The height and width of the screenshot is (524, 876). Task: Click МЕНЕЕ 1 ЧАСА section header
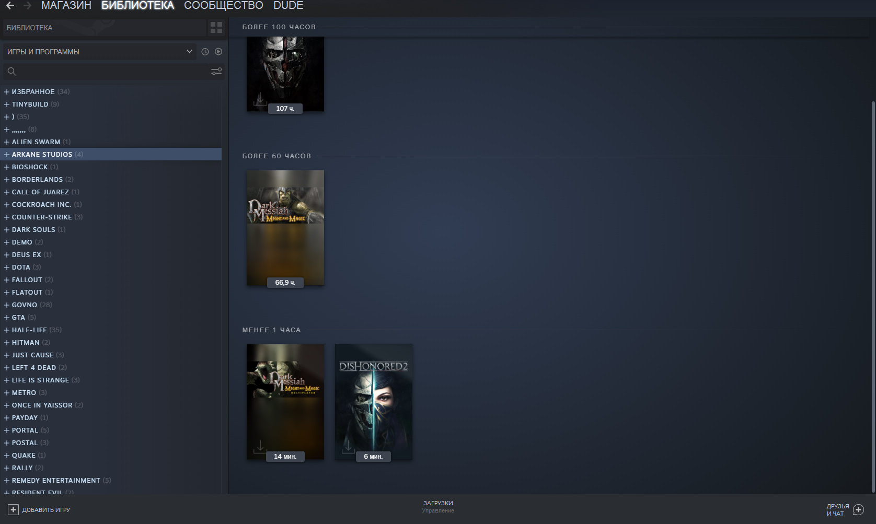coord(271,330)
